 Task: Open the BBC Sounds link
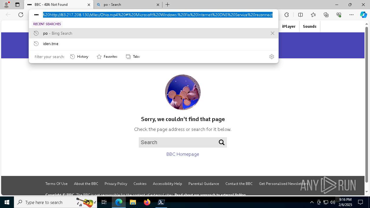tap(310, 26)
